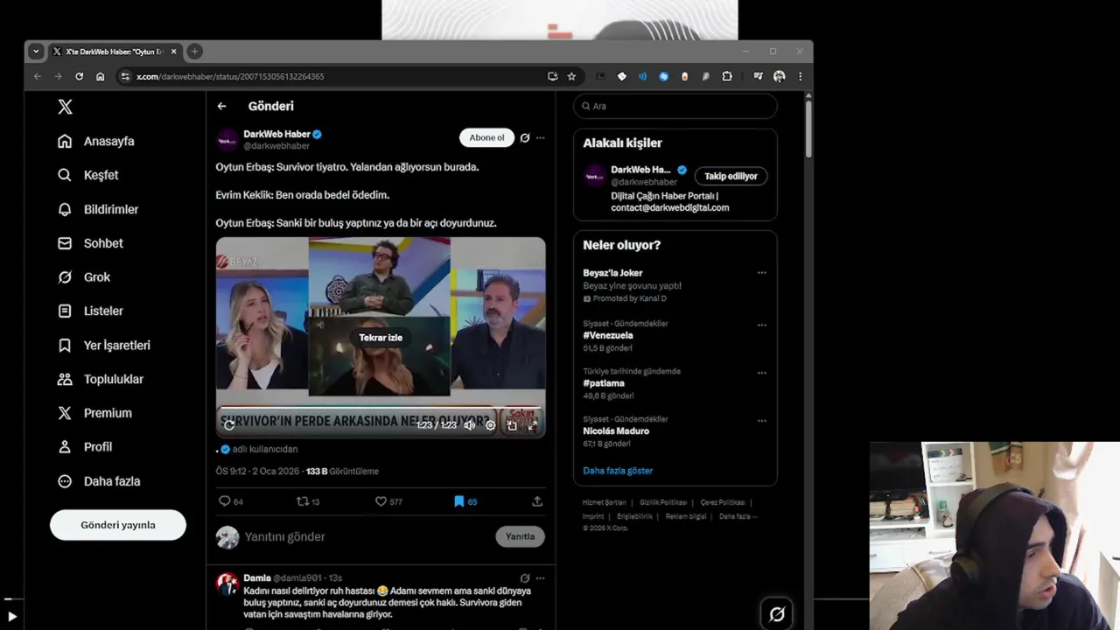The height and width of the screenshot is (630, 1120).
Task: Open video settings gear
Action: (490, 425)
